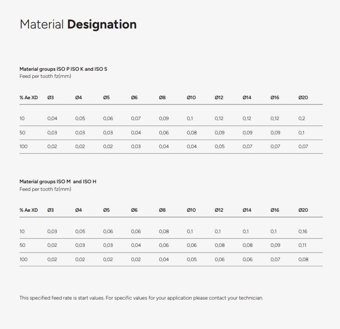The image size is (340, 329).
Task: Select the 0,2 feed value in the ISO P table
Action: click(x=301, y=119)
